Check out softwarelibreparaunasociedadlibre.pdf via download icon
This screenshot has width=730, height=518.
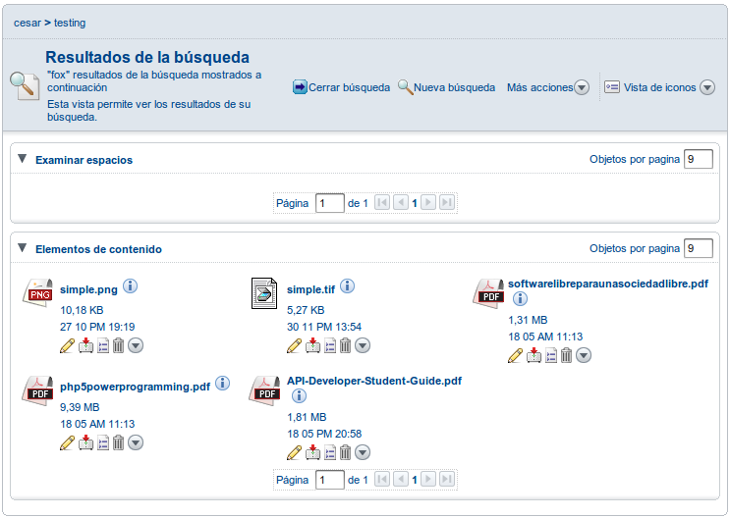click(533, 355)
